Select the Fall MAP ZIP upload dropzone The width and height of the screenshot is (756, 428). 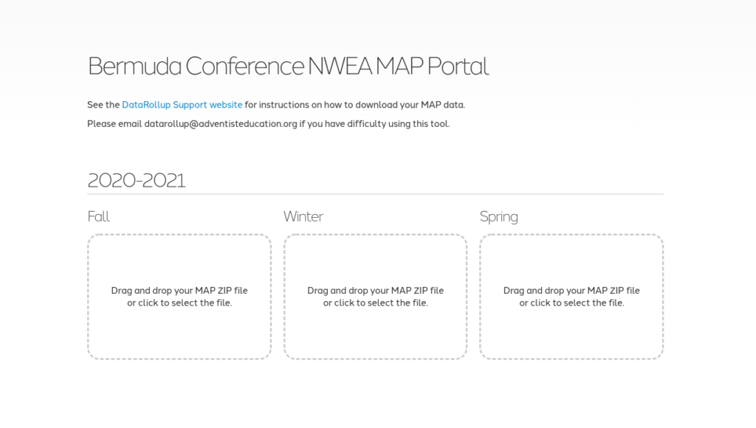click(179, 297)
